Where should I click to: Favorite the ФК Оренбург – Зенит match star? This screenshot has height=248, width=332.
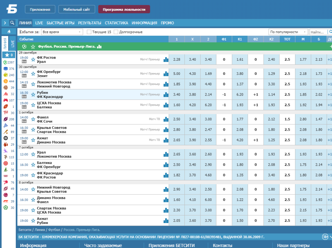click(33, 74)
